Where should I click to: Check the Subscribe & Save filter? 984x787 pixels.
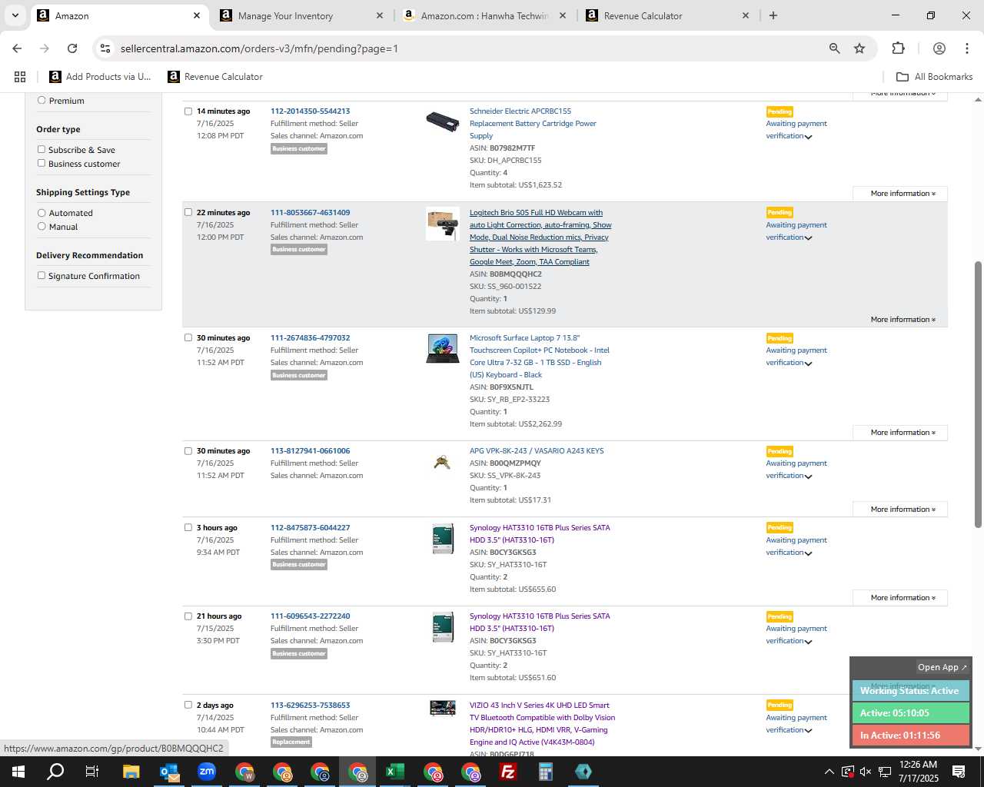42,150
